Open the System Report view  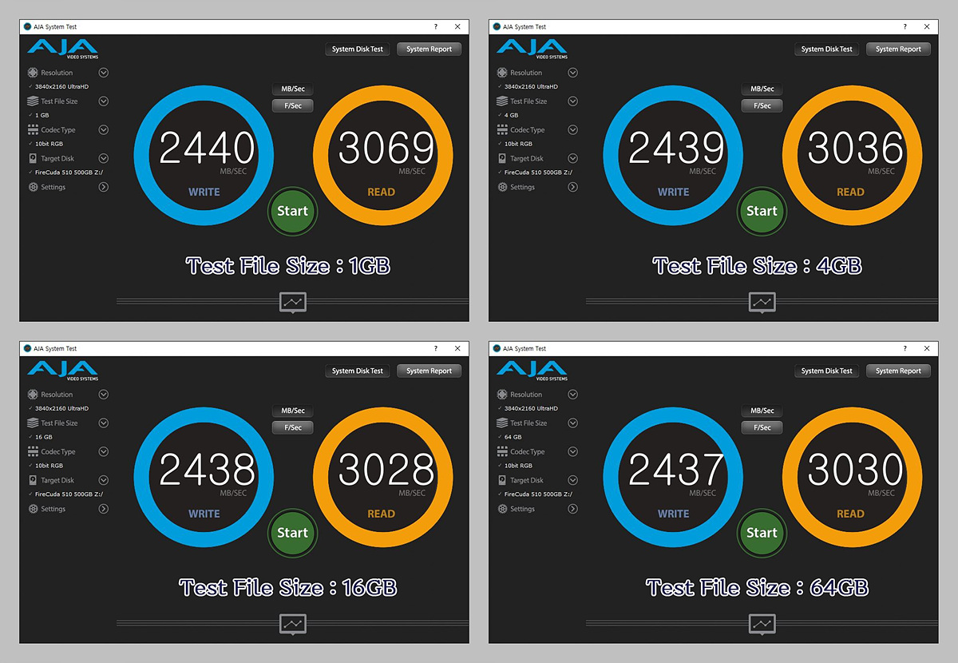point(429,49)
